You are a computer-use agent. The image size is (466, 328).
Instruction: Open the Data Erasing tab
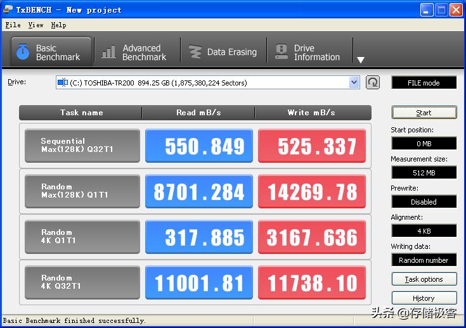[223, 52]
